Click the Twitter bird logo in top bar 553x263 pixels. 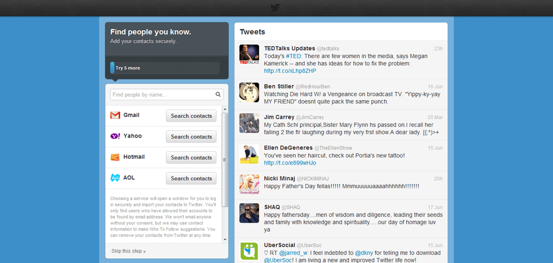pyautogui.click(x=275, y=8)
